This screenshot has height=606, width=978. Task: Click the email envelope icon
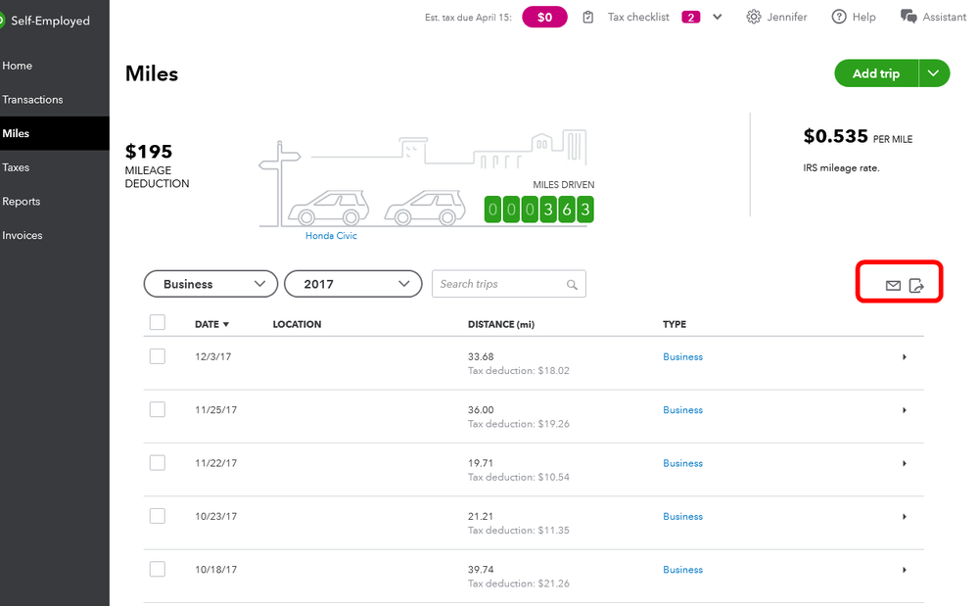click(x=893, y=286)
